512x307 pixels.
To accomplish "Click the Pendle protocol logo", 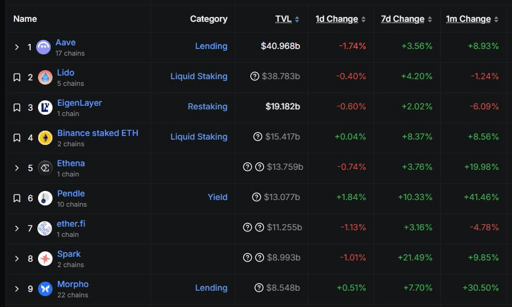I will point(45,198).
